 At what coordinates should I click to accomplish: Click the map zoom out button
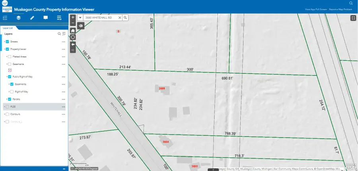tap(73, 23)
